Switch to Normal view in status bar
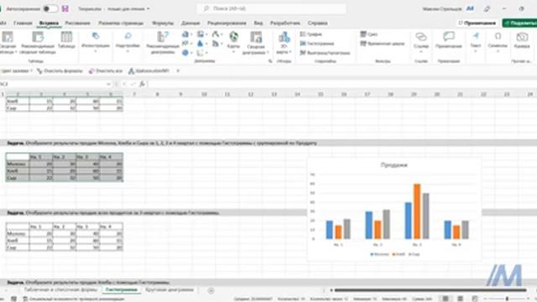The width and height of the screenshot is (537, 302). pyautogui.click(x=446, y=299)
